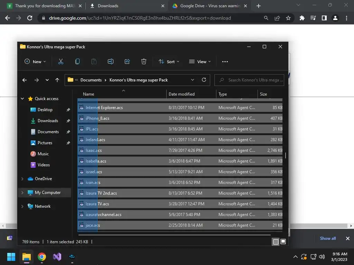
Task: Select the iPhone_8.acs file
Action: (180, 118)
